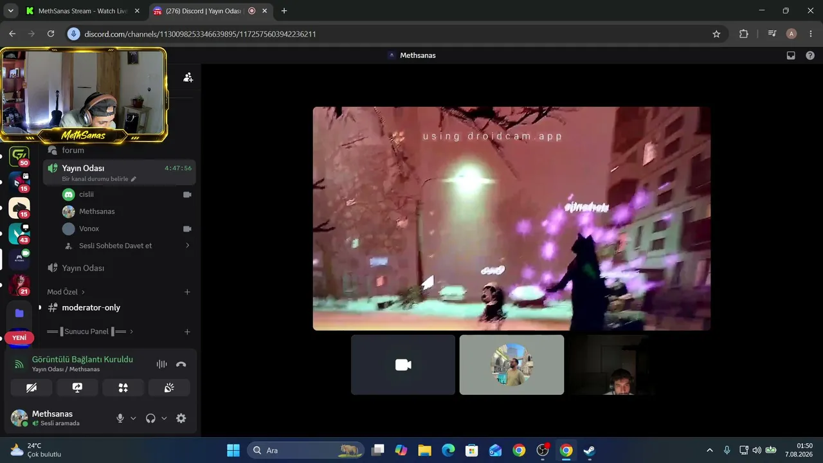This screenshot has width=823, height=463.
Task: Open the weather widget showing 24°C
Action: (36, 450)
